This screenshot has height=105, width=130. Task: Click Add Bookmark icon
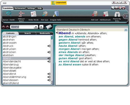tap(105, 14)
